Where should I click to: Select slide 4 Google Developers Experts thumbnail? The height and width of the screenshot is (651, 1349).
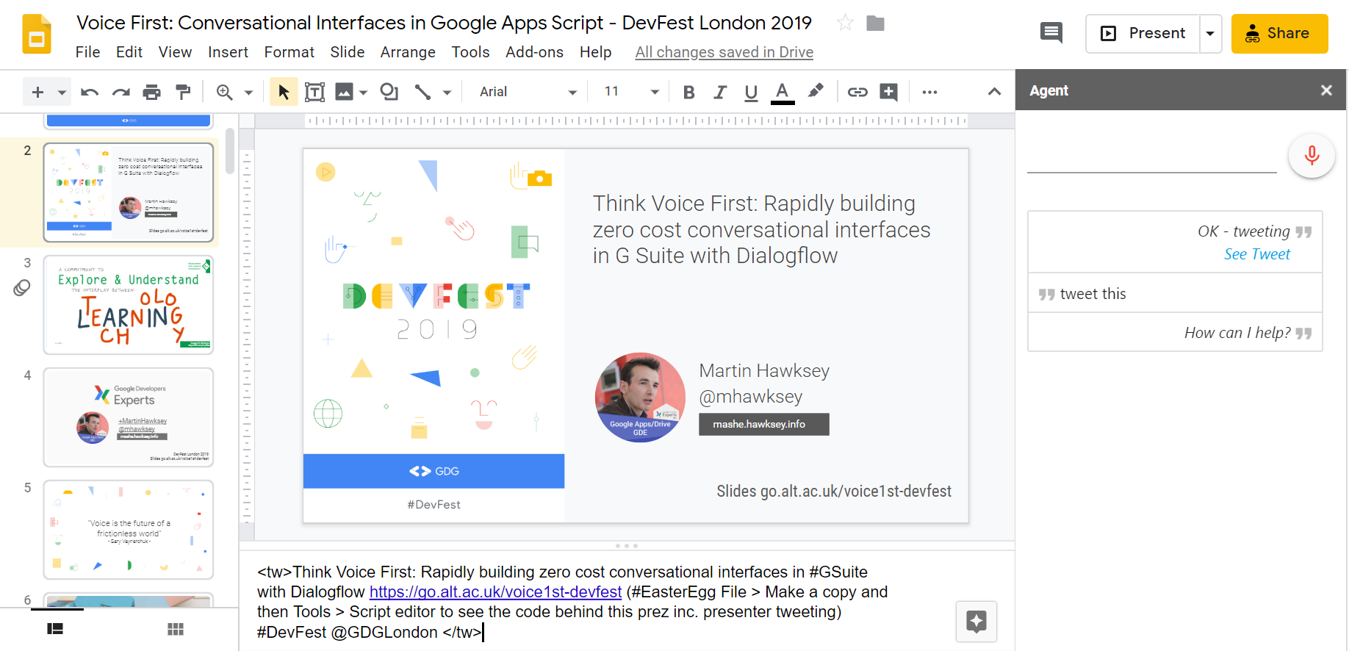point(129,417)
